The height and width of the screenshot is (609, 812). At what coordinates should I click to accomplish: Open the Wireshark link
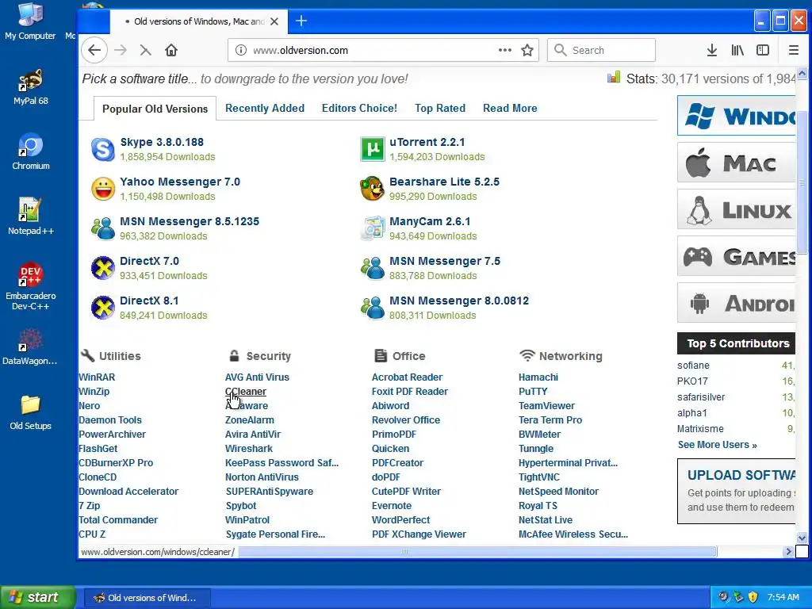point(248,449)
